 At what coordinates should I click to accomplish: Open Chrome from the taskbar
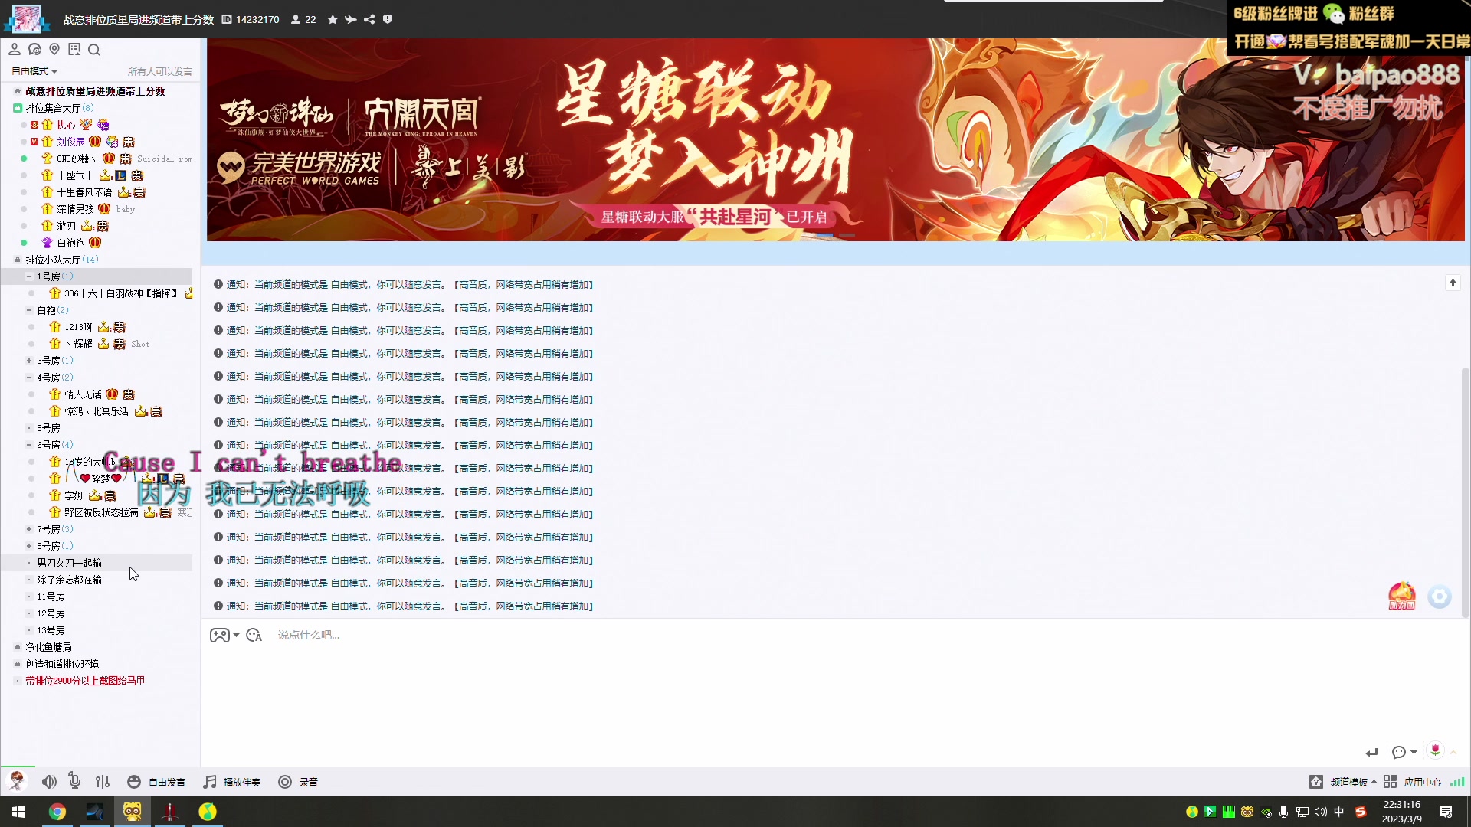coord(57,812)
